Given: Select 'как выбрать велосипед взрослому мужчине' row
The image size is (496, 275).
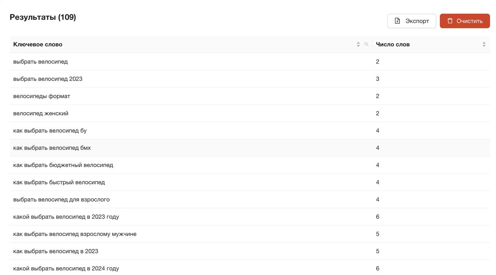Looking at the screenshot, I should pos(75,234).
